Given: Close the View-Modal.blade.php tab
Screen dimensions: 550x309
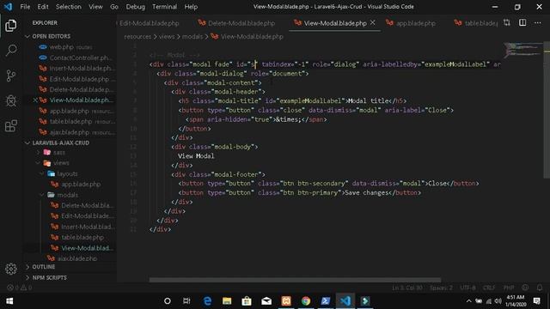Looking at the screenshot, I should point(372,23).
